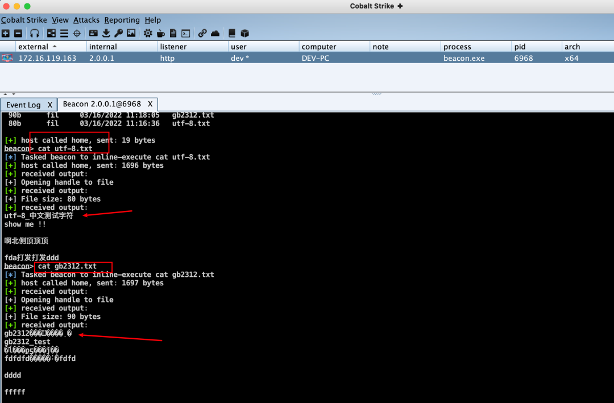
Task: Sort sessions by the external column header
Action: [51, 47]
